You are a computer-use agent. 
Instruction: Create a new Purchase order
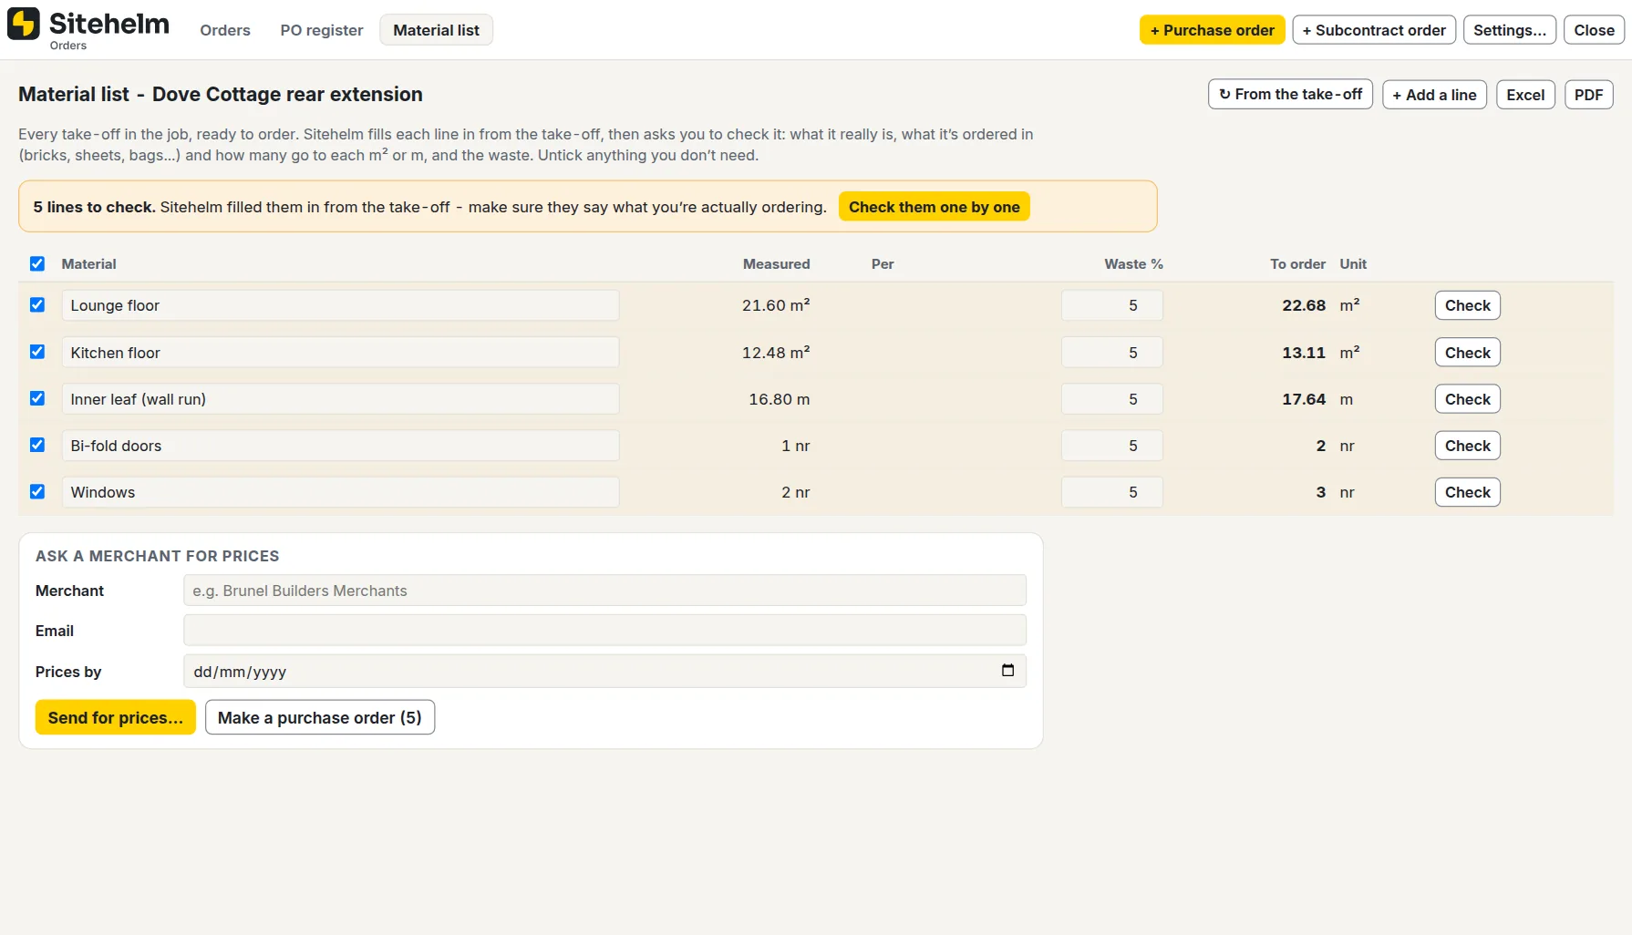pyautogui.click(x=1213, y=30)
